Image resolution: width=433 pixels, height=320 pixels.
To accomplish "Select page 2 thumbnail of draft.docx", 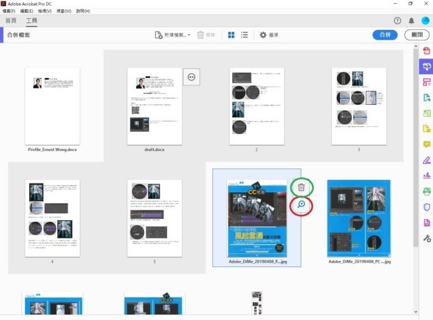I will (257, 107).
